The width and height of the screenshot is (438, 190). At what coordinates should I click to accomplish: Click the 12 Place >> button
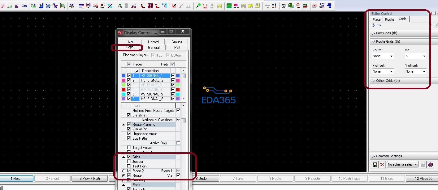[422, 179]
